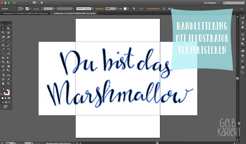Image resolution: width=246 pixels, height=144 pixels.
Task: Select the Column Graph tool
Action: 8,75
